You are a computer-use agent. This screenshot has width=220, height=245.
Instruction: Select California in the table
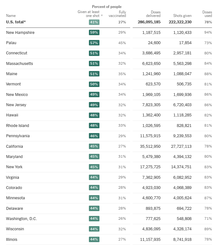tap(15, 146)
